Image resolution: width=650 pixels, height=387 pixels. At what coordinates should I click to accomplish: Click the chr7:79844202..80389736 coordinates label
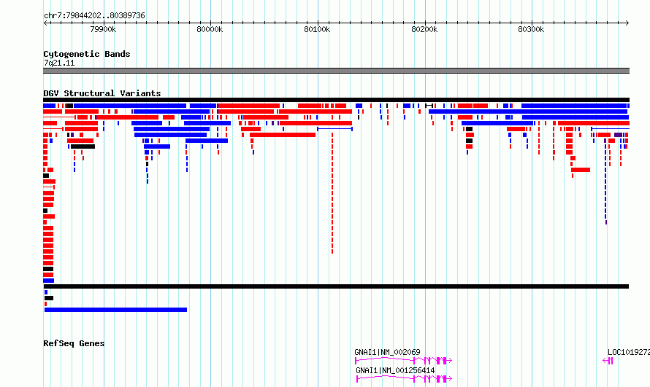94,15
